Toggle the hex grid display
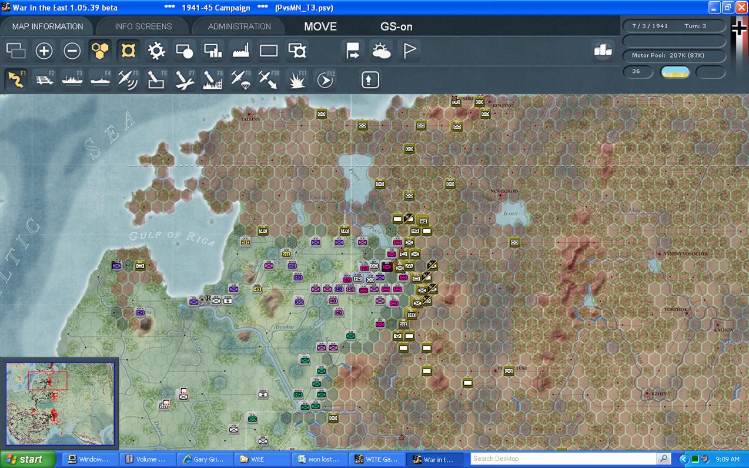Screen dimensions: 749x468 coord(101,51)
